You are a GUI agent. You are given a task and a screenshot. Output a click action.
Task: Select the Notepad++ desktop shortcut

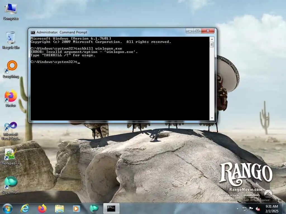[x=11, y=157]
